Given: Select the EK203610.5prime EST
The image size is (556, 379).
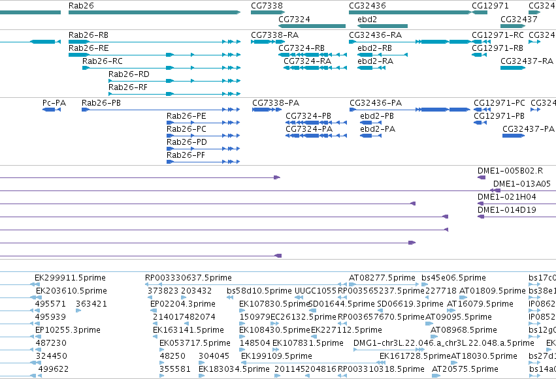Looking at the screenshot, I should coord(20,297).
